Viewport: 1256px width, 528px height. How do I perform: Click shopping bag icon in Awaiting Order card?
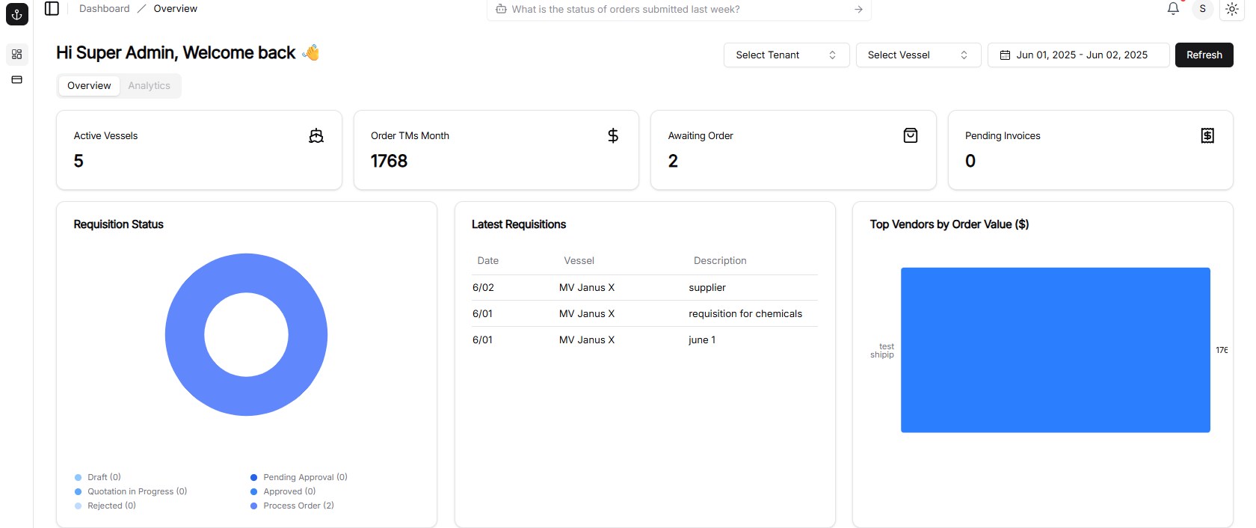[911, 135]
